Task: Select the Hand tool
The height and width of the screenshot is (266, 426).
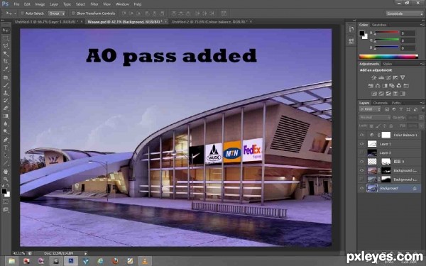Action: click(x=6, y=172)
